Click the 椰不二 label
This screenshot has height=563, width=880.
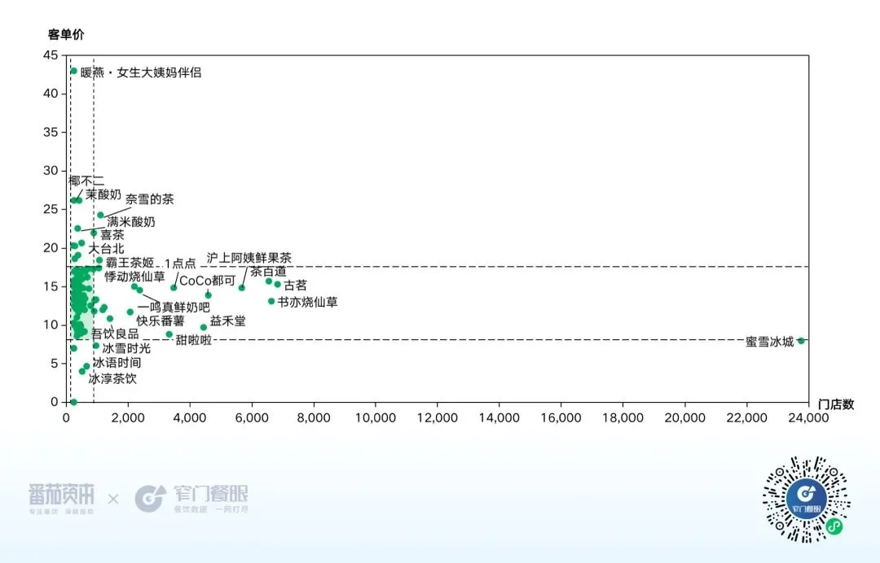point(86,181)
